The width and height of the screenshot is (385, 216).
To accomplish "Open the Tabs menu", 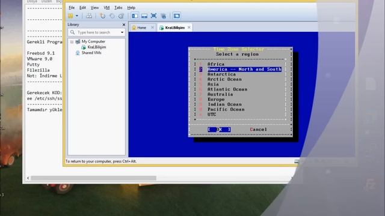I will 119,8.
